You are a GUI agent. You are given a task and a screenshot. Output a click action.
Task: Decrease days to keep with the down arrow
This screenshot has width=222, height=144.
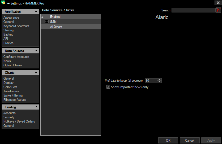pyautogui.click(x=159, y=82)
